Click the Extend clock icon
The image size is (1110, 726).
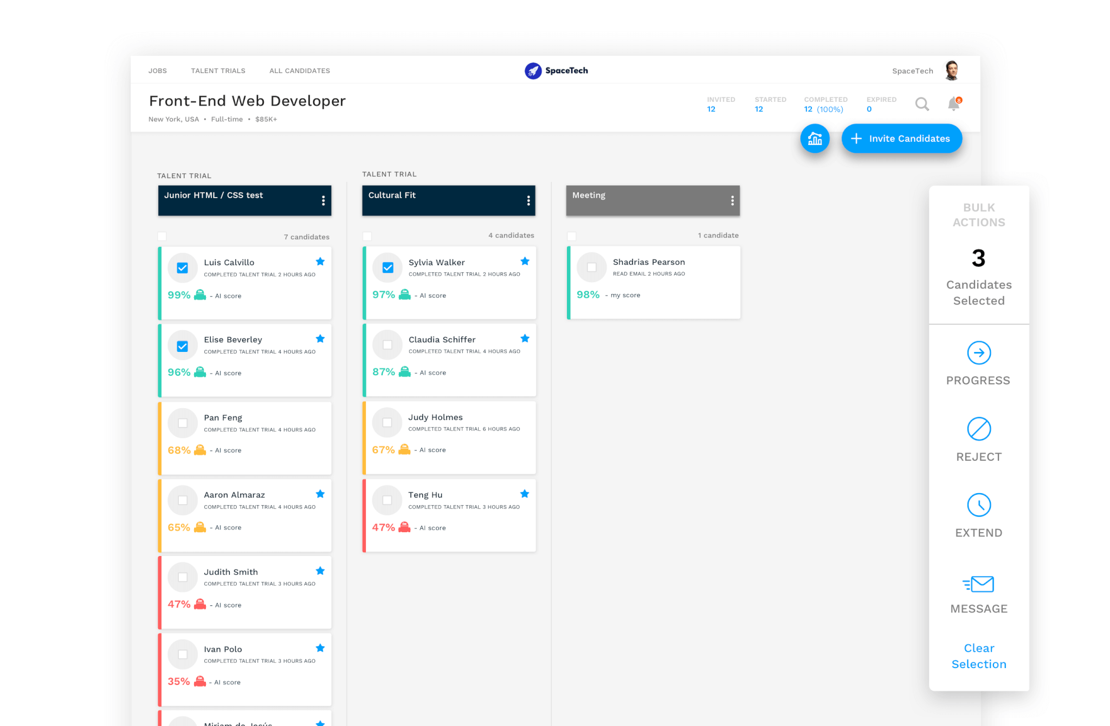coord(979,505)
